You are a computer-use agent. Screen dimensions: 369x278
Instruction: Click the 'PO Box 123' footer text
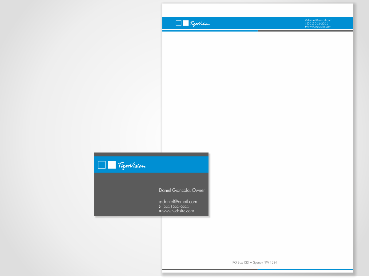240,263
